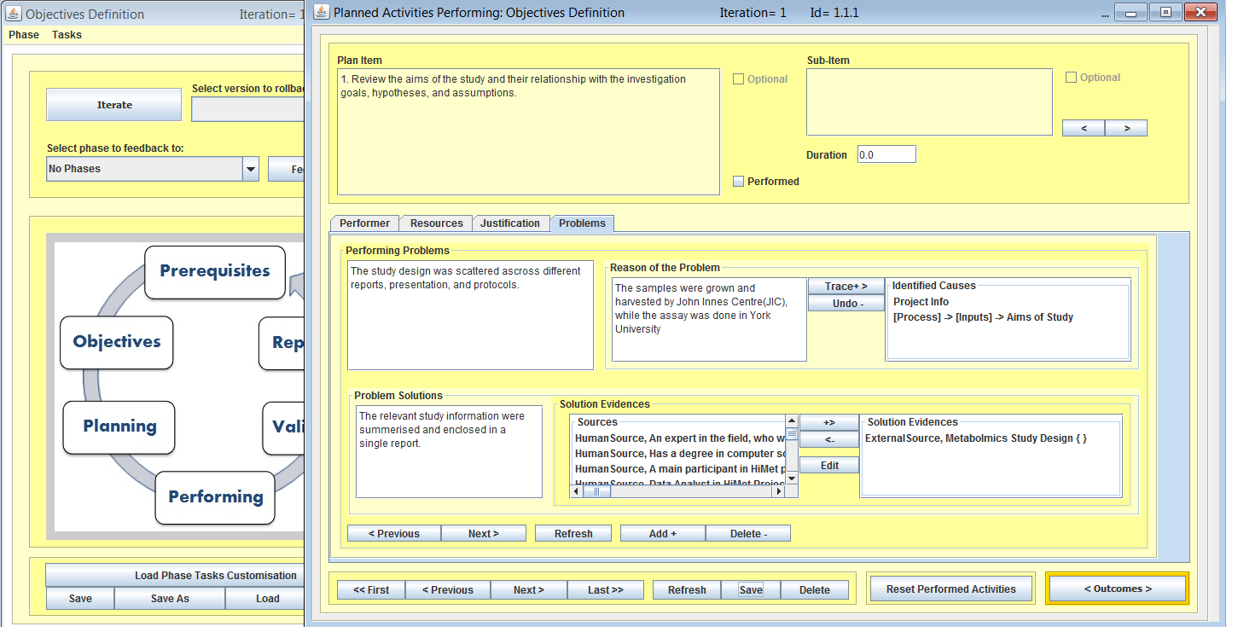Viewport: 1238px width, 638px height.
Task: Toggle the Sub-Item Optional checkbox
Action: click(1072, 78)
